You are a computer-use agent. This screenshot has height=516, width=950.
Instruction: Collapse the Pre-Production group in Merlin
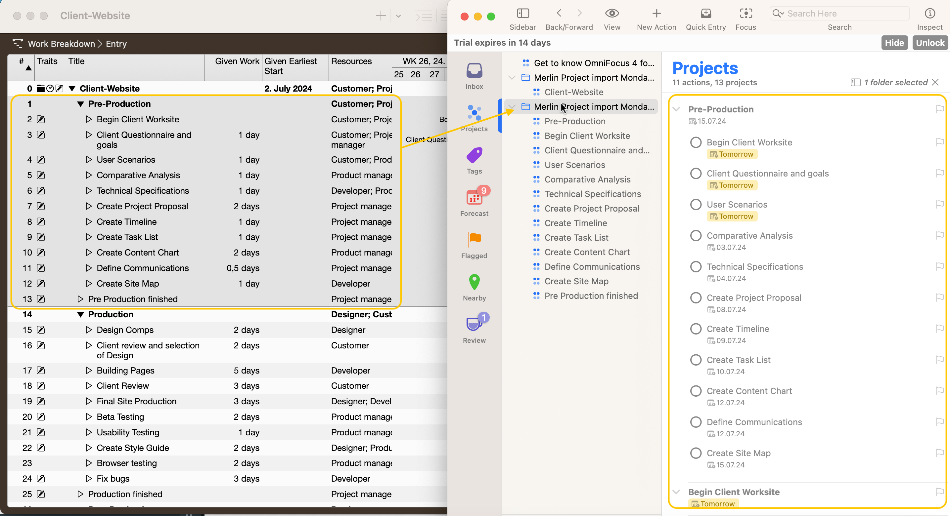click(x=80, y=104)
